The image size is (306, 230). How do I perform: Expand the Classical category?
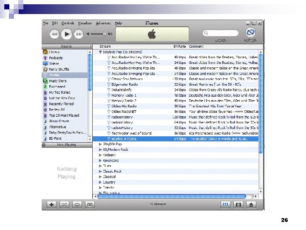pyautogui.click(x=100, y=177)
